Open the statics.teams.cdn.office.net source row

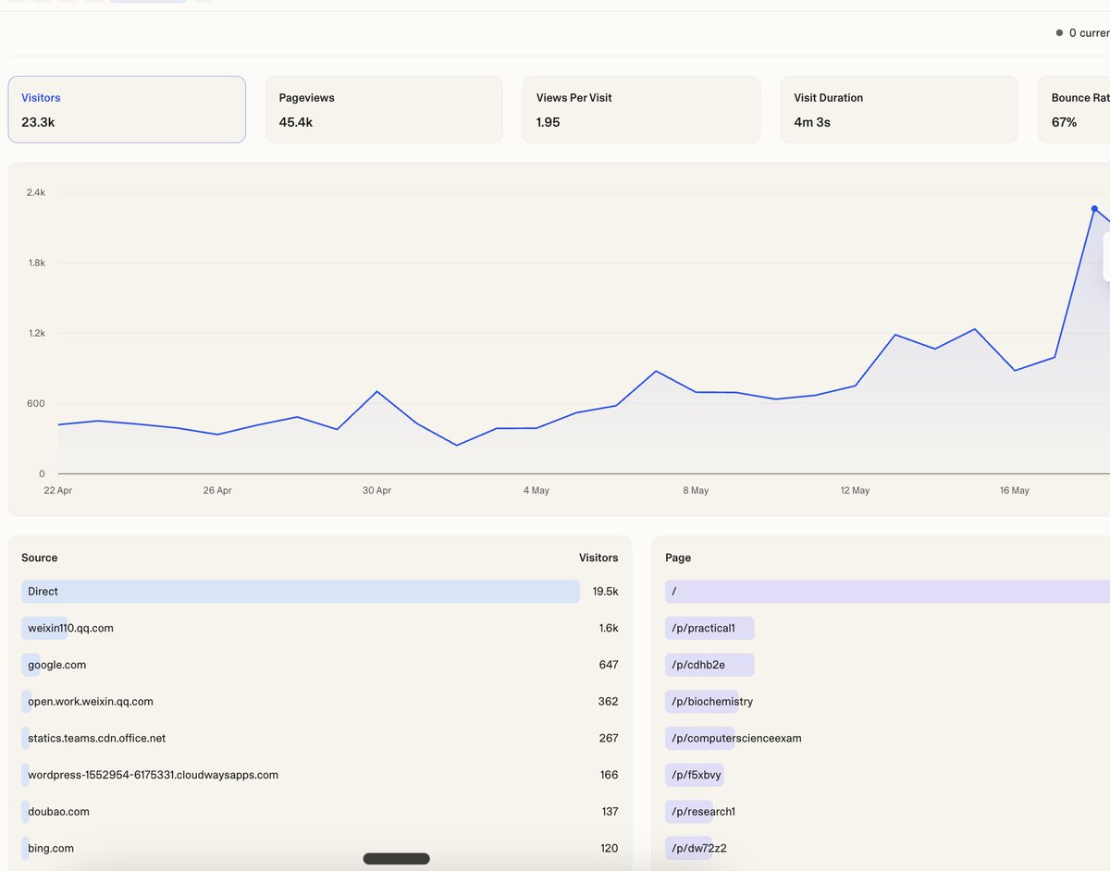(x=320, y=738)
